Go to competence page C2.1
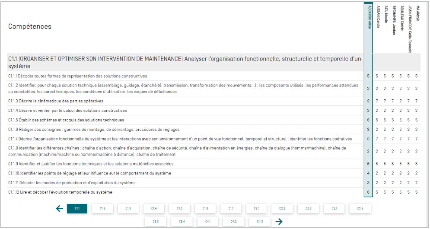This screenshot has width=430, height=229. pyautogui.click(x=257, y=208)
